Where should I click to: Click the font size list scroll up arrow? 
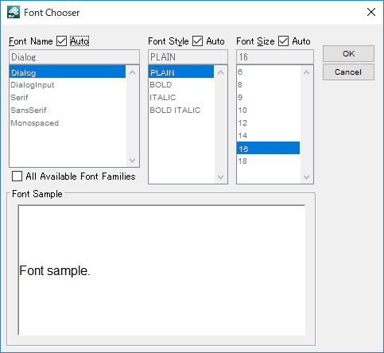[x=307, y=72]
